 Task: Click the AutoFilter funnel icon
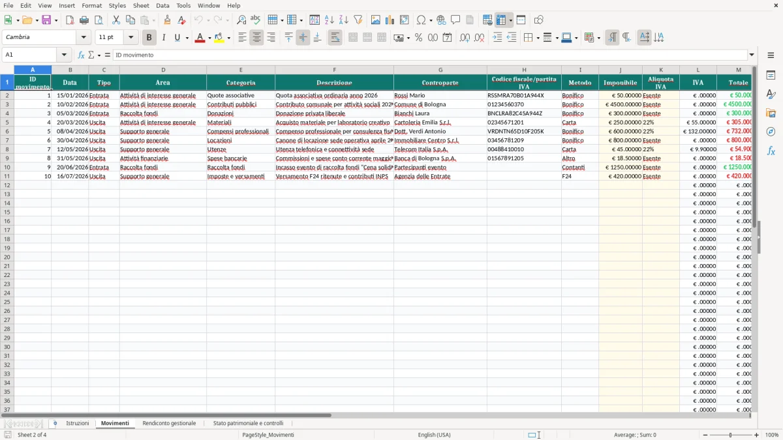(x=358, y=20)
